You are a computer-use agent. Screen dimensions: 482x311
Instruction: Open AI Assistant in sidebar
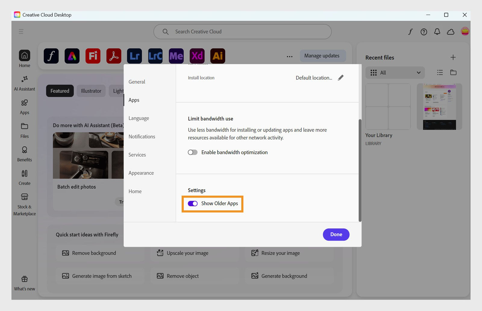click(24, 83)
